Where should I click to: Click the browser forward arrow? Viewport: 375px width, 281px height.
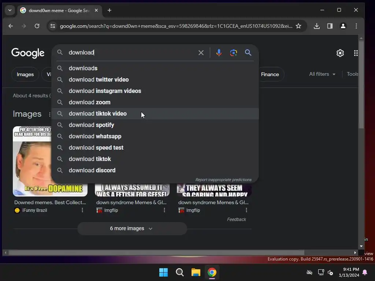point(24,26)
